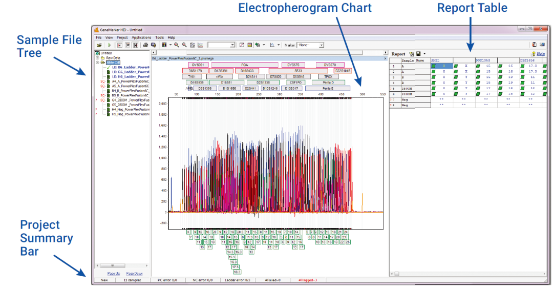The image size is (553, 288).
Task: Click the FGA marker box above the chart
Action: (244, 65)
